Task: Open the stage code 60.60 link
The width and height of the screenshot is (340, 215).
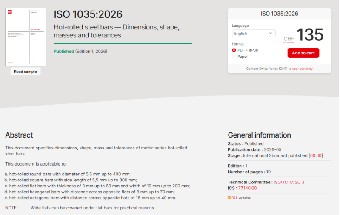Action: [x=316, y=155]
